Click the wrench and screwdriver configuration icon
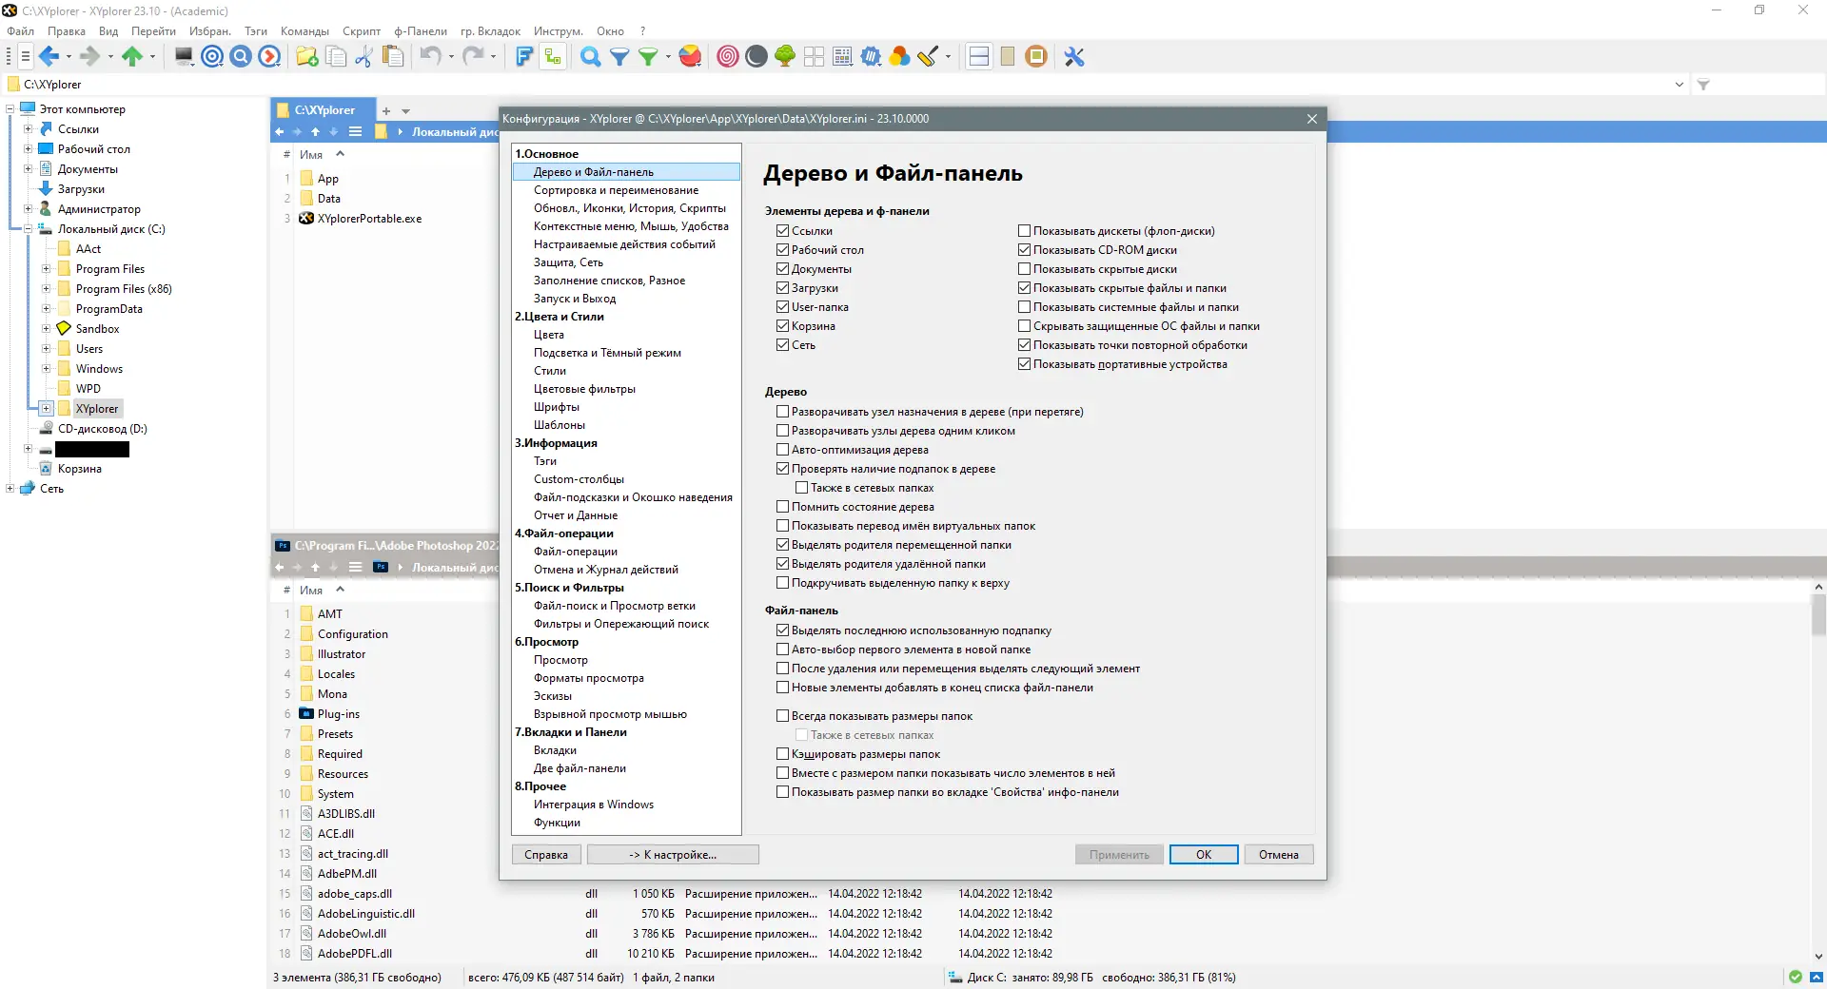This screenshot has width=1827, height=989. click(x=1074, y=57)
